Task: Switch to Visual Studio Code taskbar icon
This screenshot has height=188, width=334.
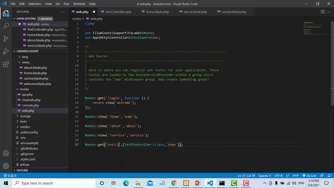Action: (210, 183)
